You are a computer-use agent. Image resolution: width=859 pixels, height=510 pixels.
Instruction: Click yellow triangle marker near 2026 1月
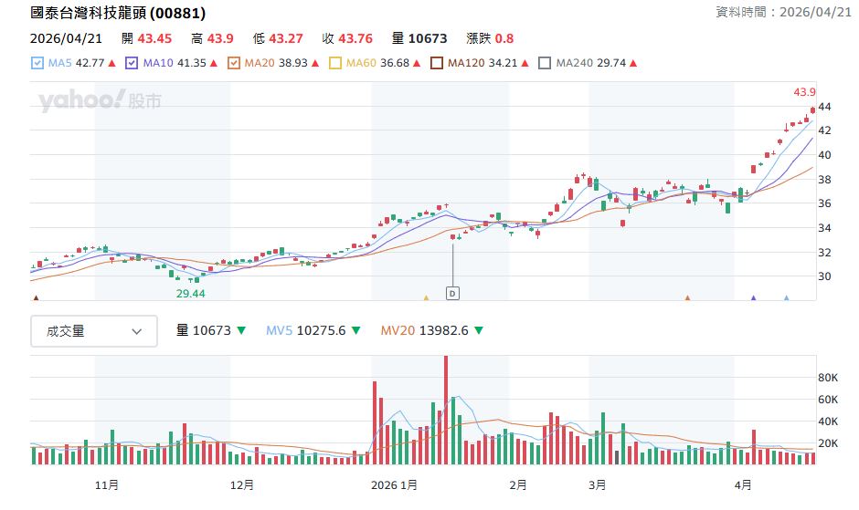[426, 297]
